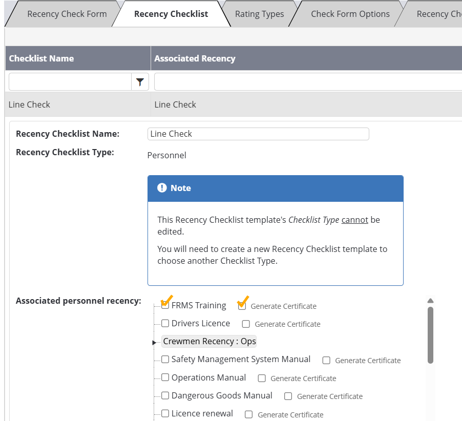Click the Checklist Name filter input box

coord(70,82)
